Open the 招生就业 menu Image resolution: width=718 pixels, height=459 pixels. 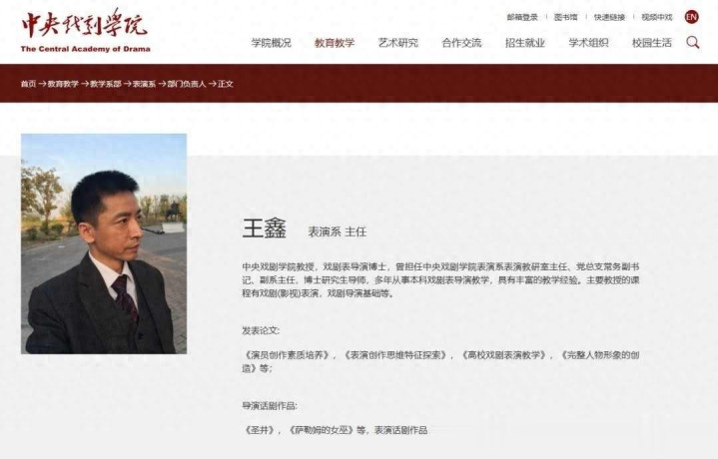[x=524, y=43]
